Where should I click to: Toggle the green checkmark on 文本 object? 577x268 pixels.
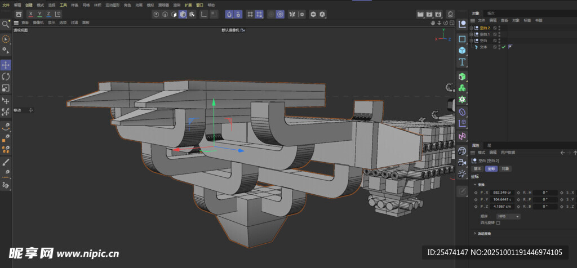pos(503,47)
